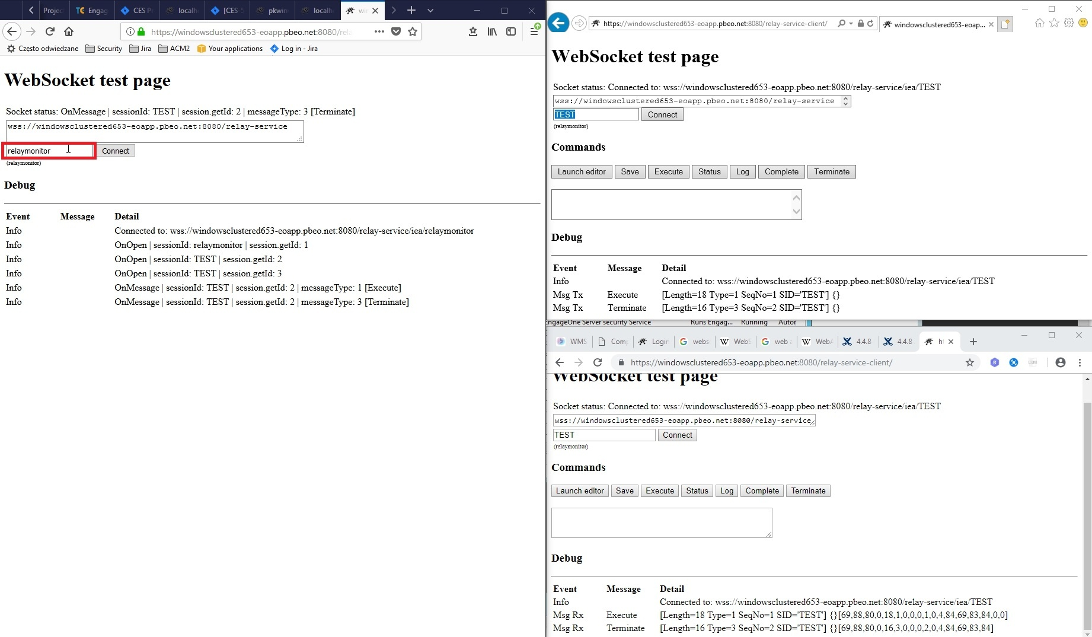Click the relaymonitor session ID input field
Screen dimensions: 1092x637
pos(49,151)
